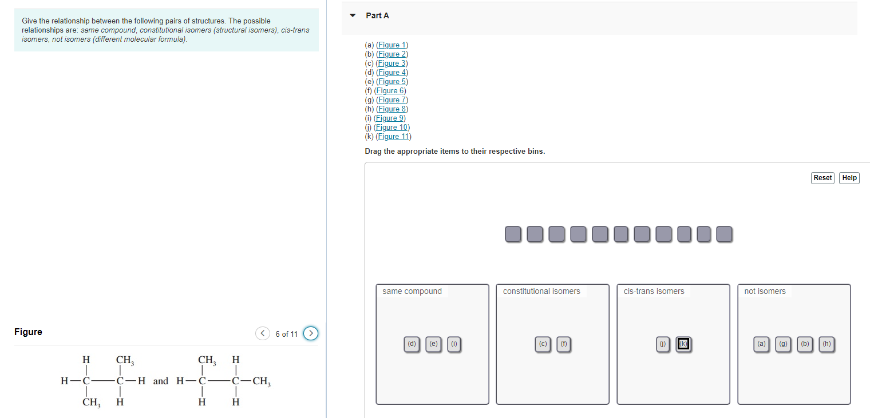Open Figure 7 link

coord(392,99)
